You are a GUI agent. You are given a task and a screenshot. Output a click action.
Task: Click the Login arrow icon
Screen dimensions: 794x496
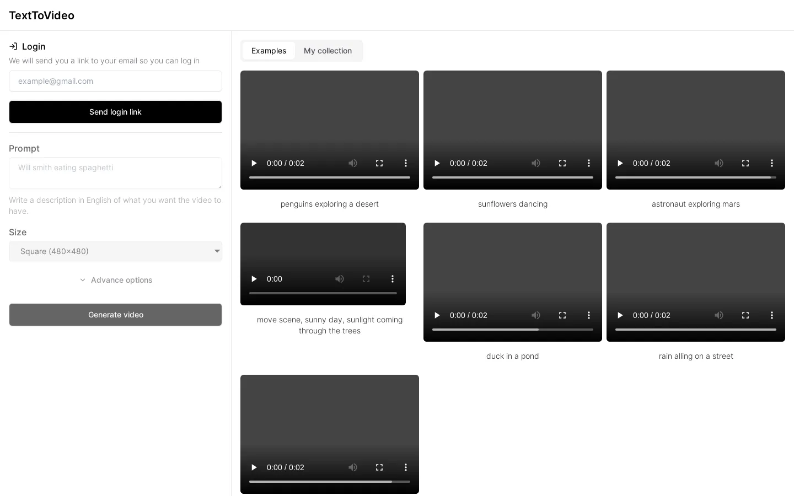pyautogui.click(x=13, y=46)
